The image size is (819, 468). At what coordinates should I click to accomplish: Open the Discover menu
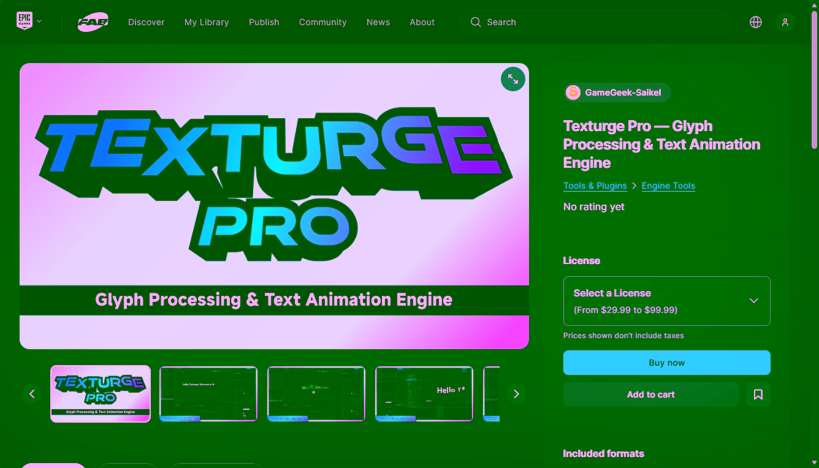tap(147, 22)
